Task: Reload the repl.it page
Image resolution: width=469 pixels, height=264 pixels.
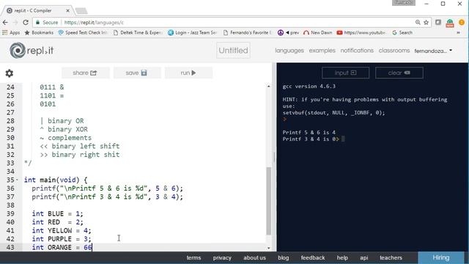Action: (x=26, y=23)
